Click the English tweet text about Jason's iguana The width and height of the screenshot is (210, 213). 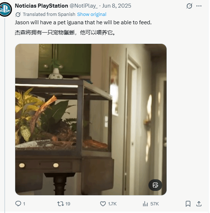(x=83, y=22)
